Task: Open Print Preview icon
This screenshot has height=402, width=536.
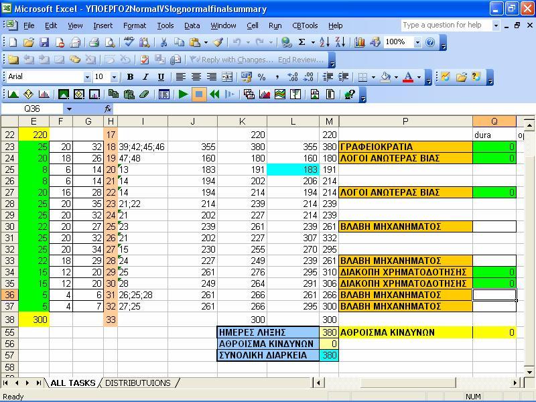Action: coord(110,42)
